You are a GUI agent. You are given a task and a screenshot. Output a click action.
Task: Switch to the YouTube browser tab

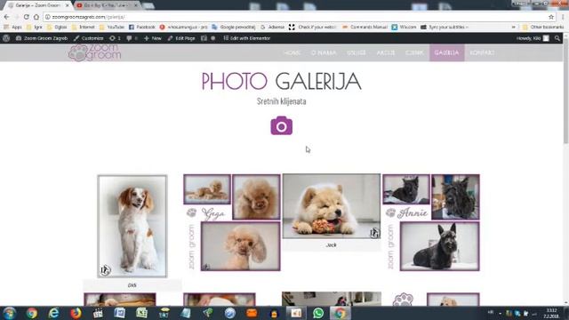pyautogui.click(x=107, y=5)
